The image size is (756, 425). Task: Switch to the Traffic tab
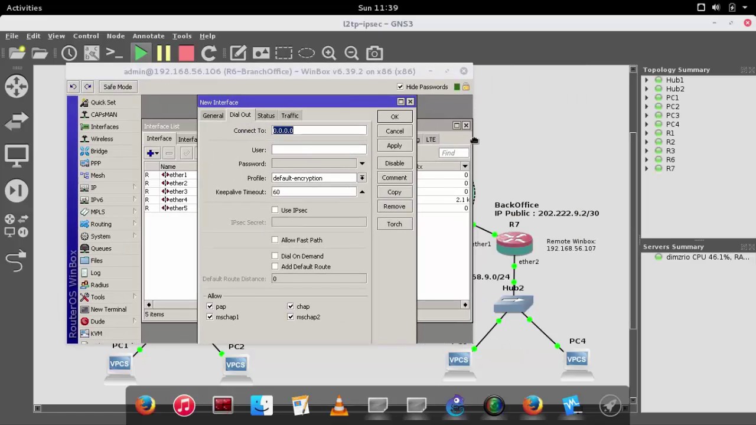(x=289, y=116)
